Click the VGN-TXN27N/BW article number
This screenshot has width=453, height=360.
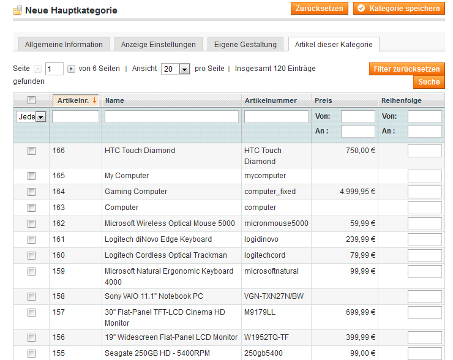click(x=274, y=296)
